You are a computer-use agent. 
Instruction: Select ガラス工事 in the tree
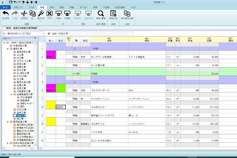(x=21, y=109)
